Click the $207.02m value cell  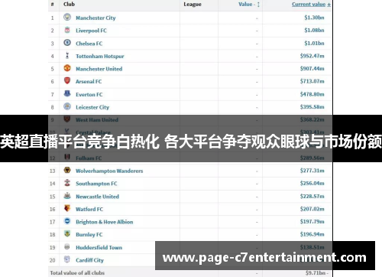[x=312, y=209]
